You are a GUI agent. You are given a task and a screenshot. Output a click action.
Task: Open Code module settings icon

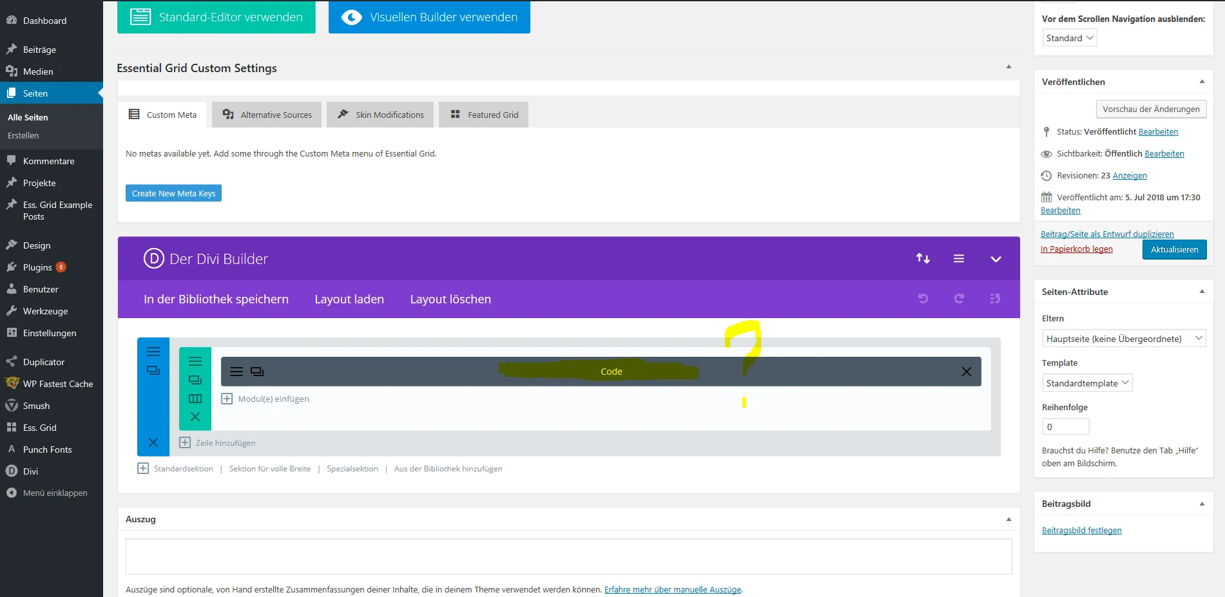coord(236,372)
